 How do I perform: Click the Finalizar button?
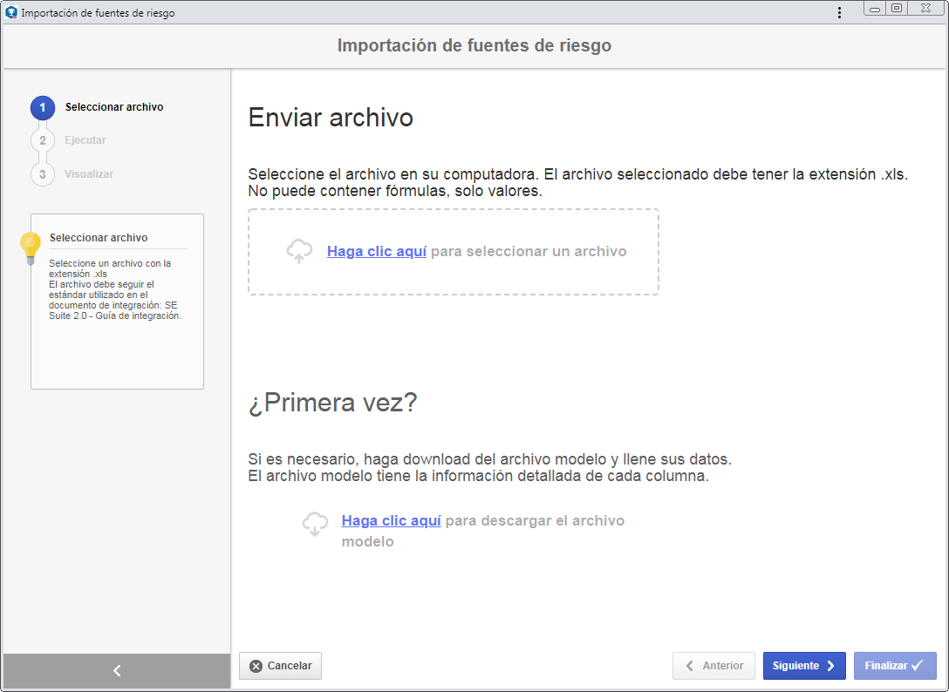(x=895, y=665)
